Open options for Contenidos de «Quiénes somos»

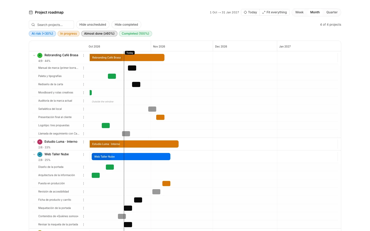coord(84,216)
